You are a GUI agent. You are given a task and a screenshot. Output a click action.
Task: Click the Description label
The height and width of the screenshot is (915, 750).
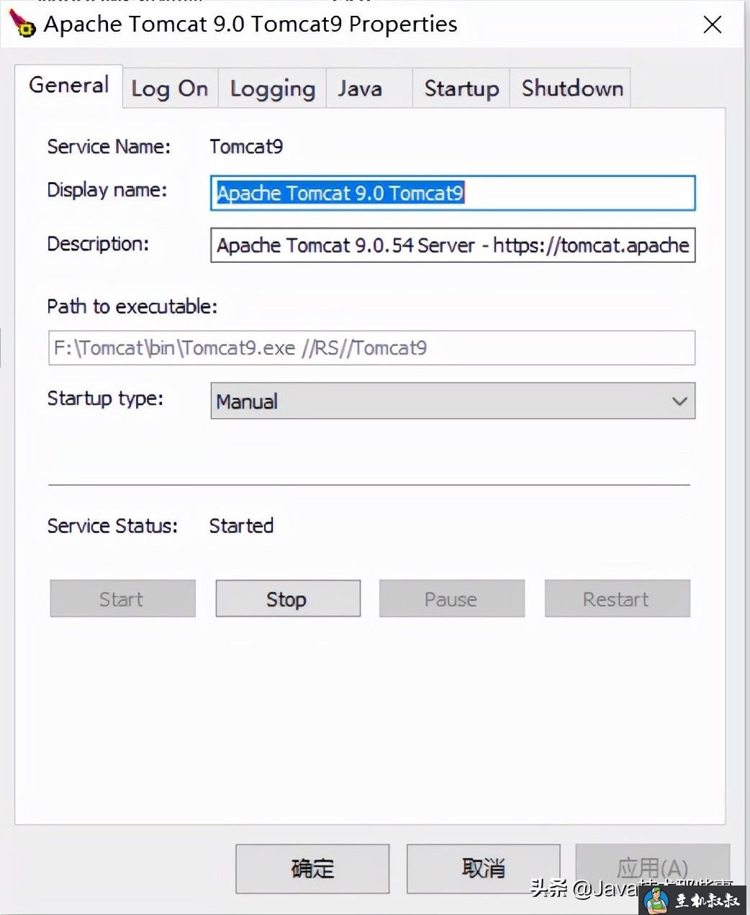point(98,244)
